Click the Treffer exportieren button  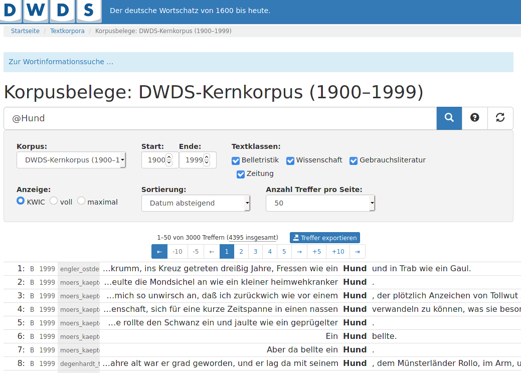[x=325, y=238]
